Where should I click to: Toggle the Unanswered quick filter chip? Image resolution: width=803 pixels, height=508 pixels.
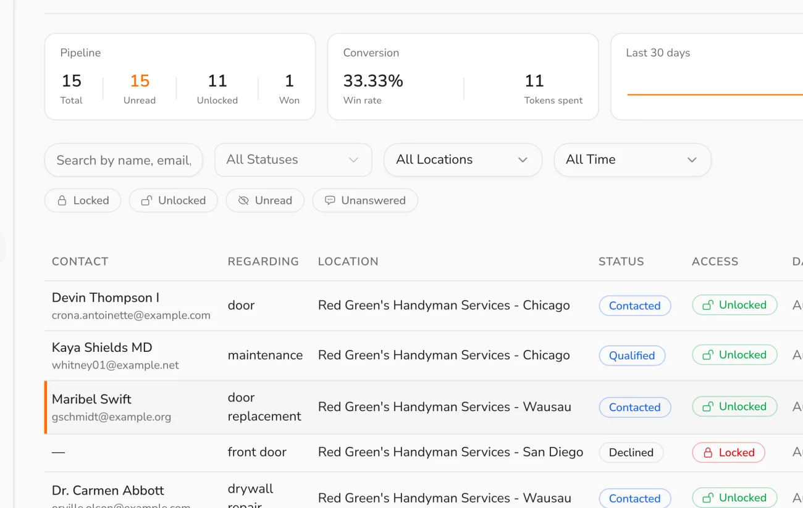(x=365, y=201)
